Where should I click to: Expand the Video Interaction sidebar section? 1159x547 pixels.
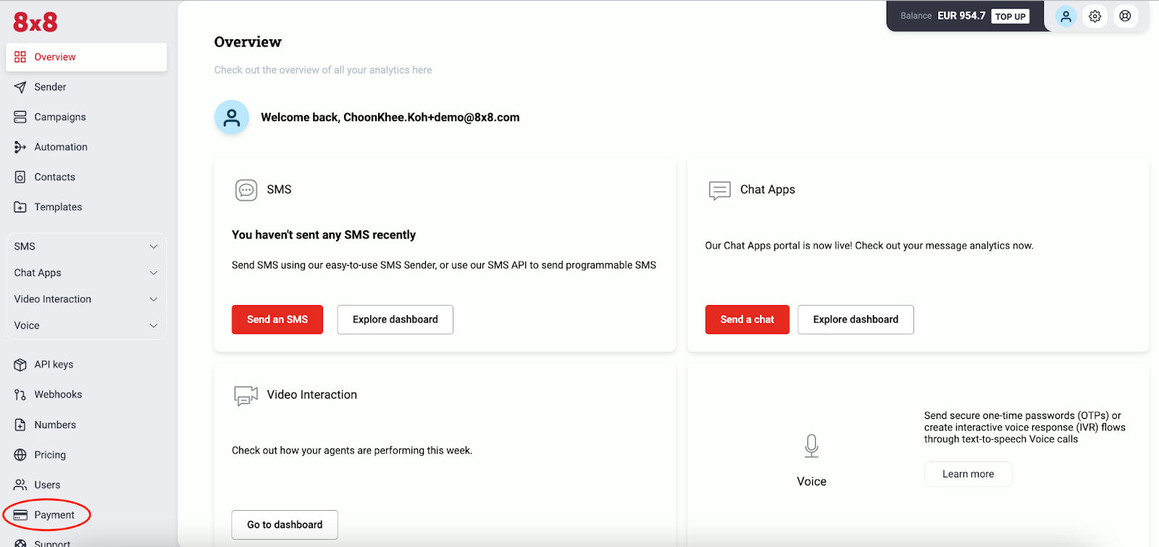pyautogui.click(x=86, y=299)
